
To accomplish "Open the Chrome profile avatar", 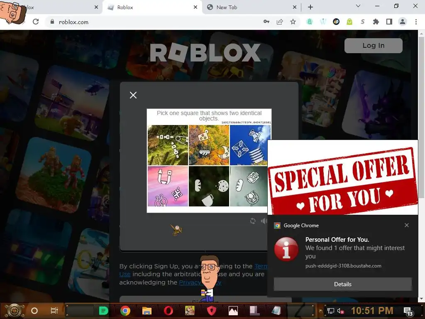I will pyautogui.click(x=403, y=22).
